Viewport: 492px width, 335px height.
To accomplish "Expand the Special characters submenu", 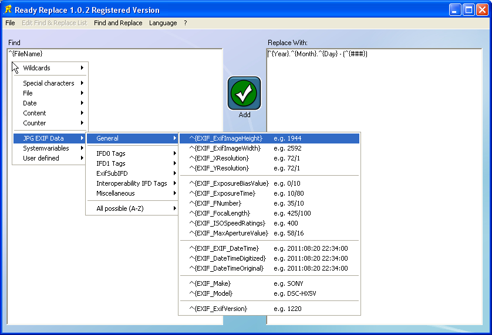I will click(50, 83).
